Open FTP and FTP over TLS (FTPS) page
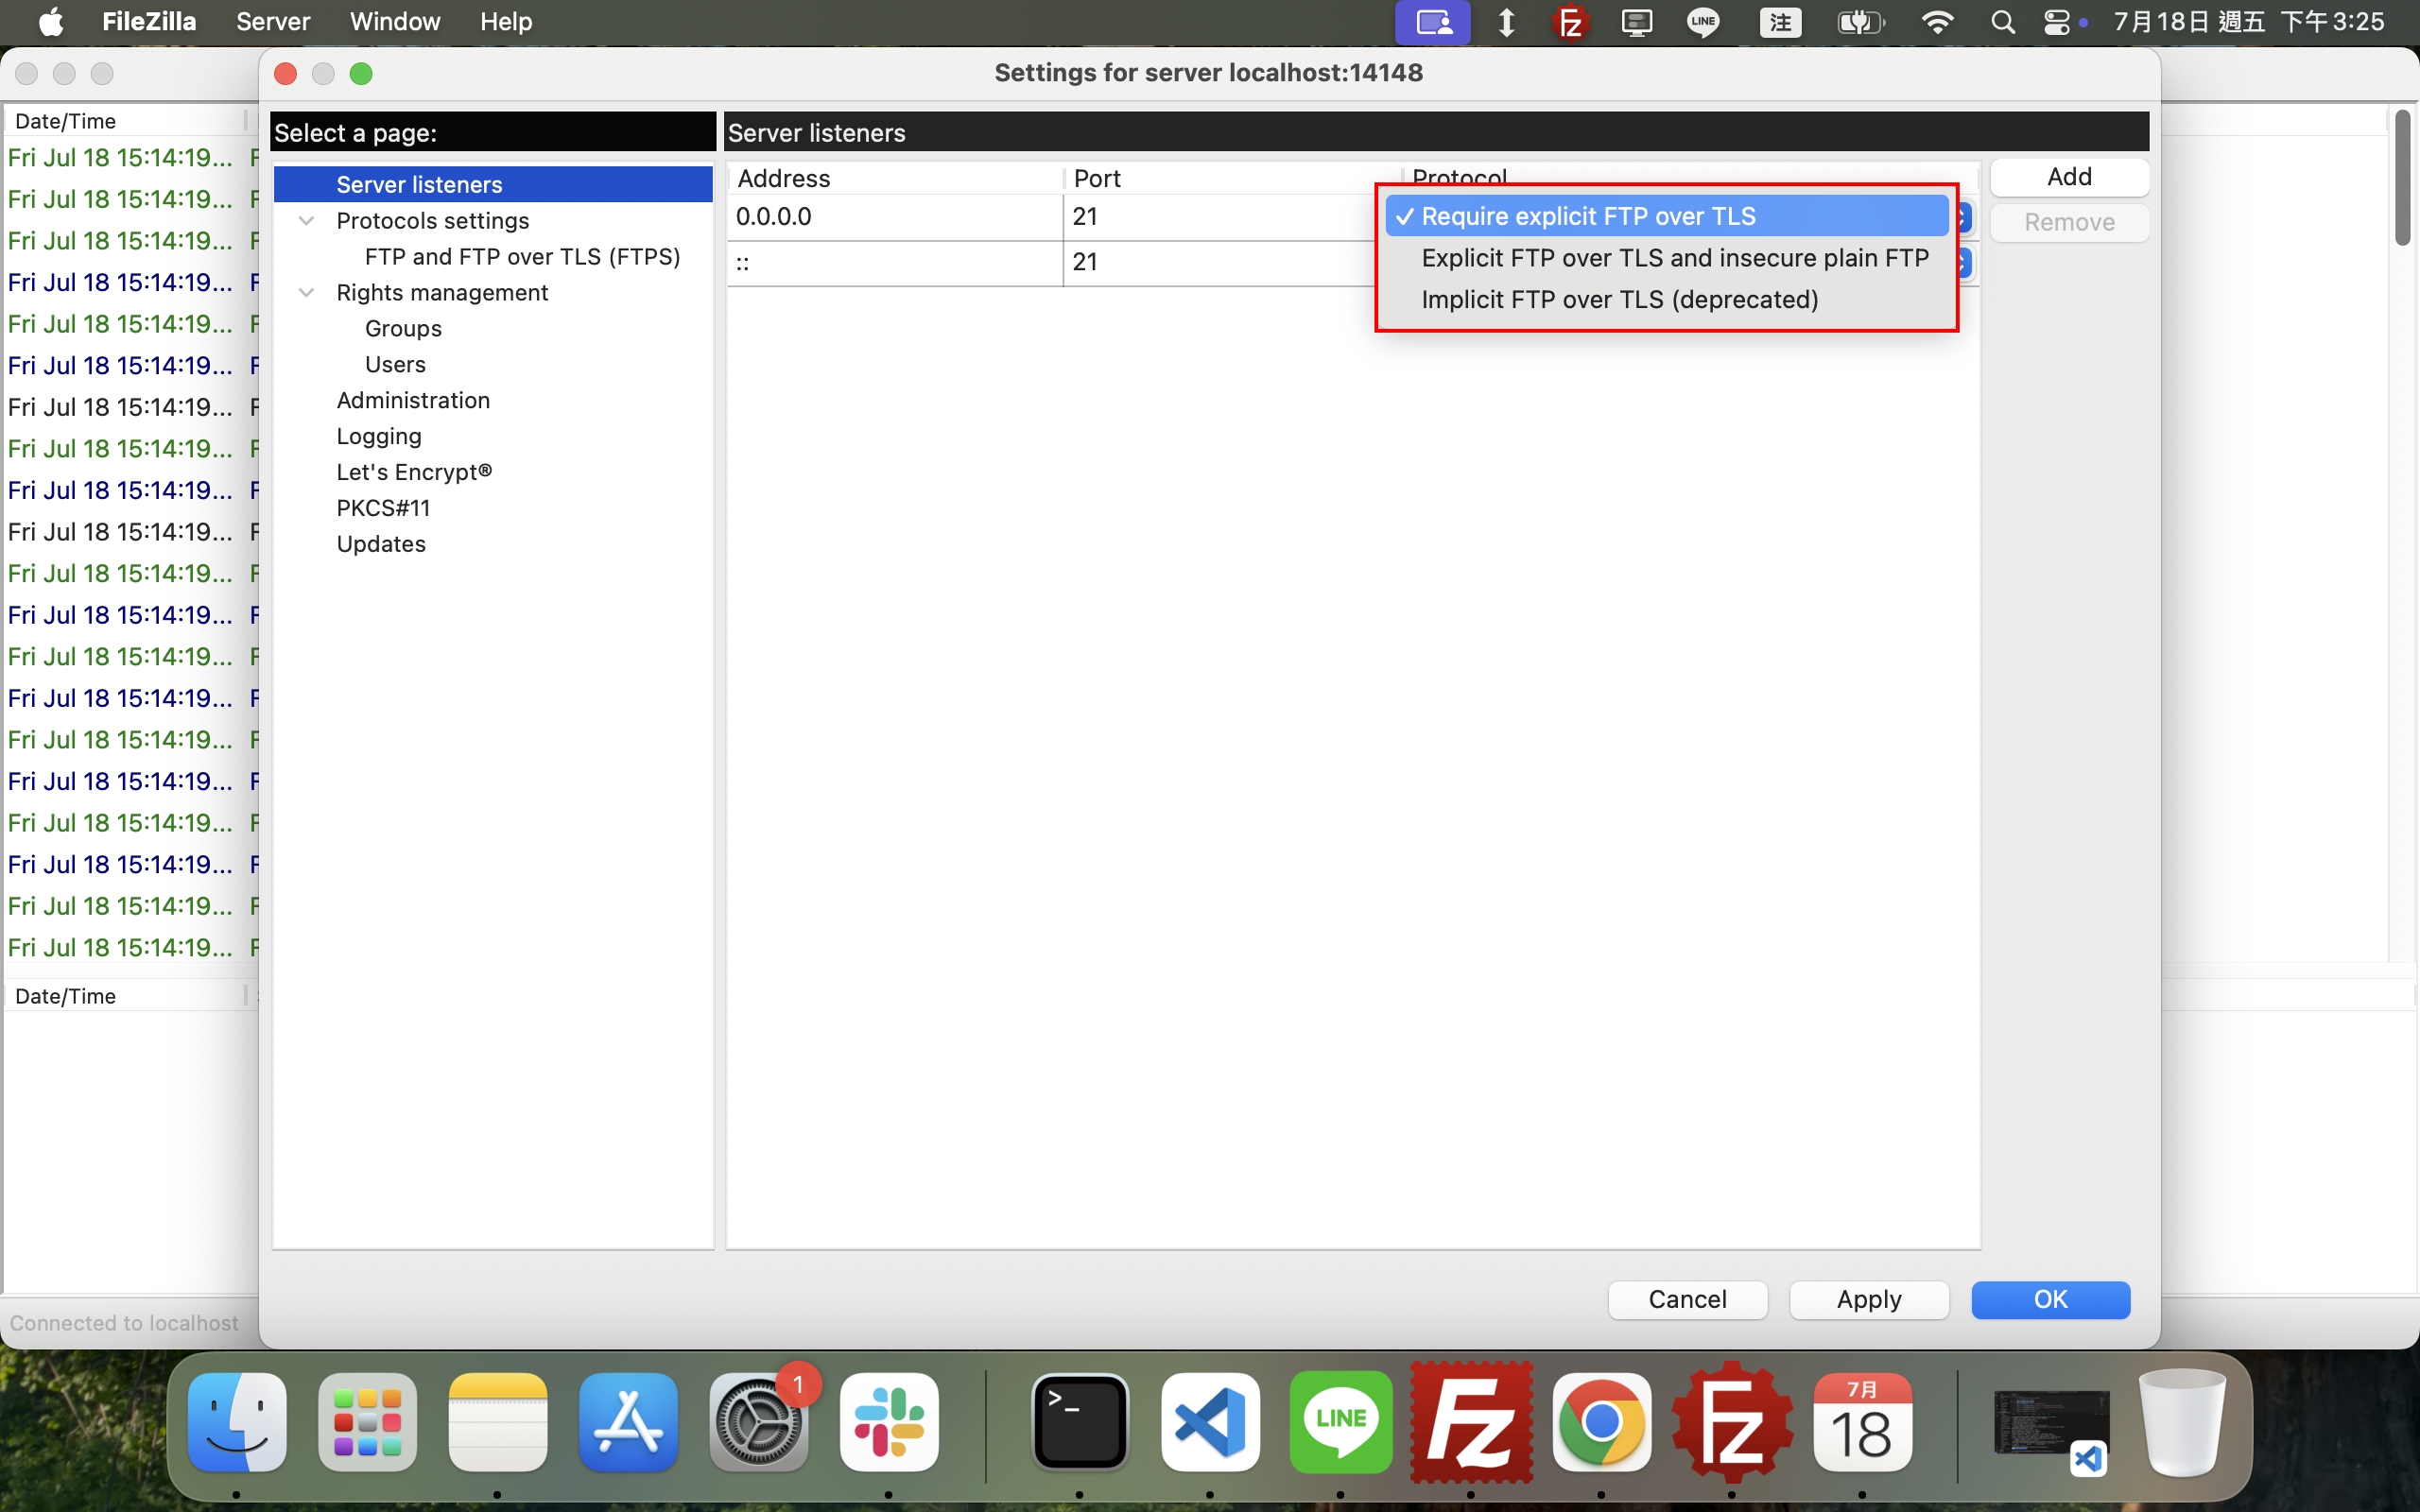 click(523, 257)
